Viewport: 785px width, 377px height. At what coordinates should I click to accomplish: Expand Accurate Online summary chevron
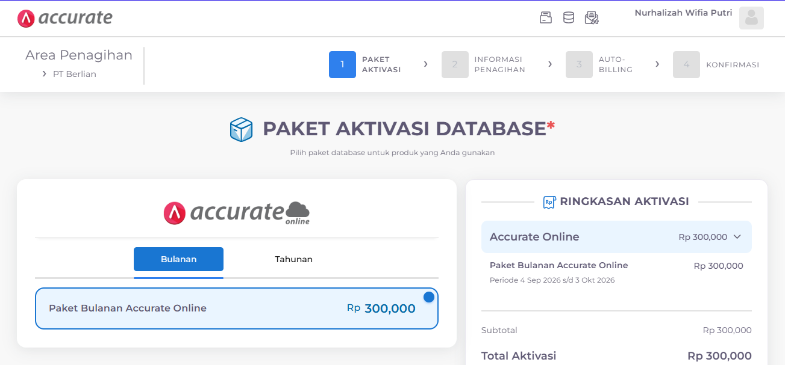click(x=737, y=237)
